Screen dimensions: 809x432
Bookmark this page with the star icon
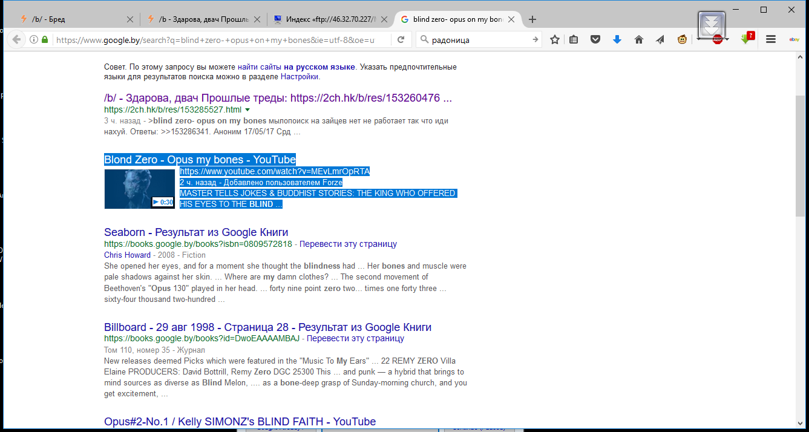tap(554, 40)
